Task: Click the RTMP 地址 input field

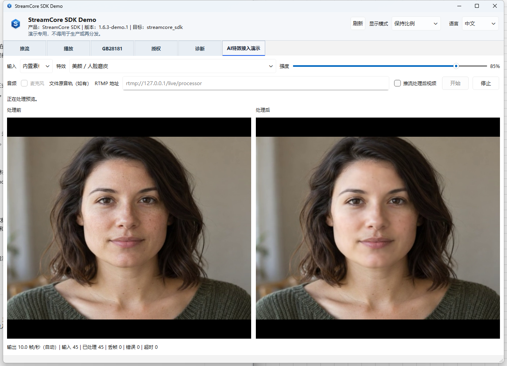Action: point(255,83)
